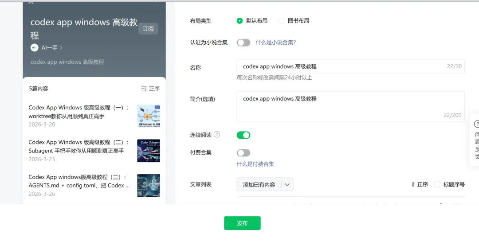Click the AI一手 author avatar icon
Viewport: 479px width, 241px height.
(34, 47)
